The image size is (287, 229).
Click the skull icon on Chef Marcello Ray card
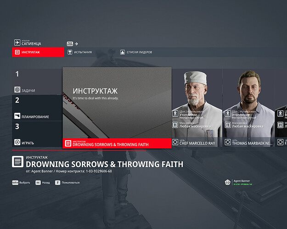(x=175, y=114)
